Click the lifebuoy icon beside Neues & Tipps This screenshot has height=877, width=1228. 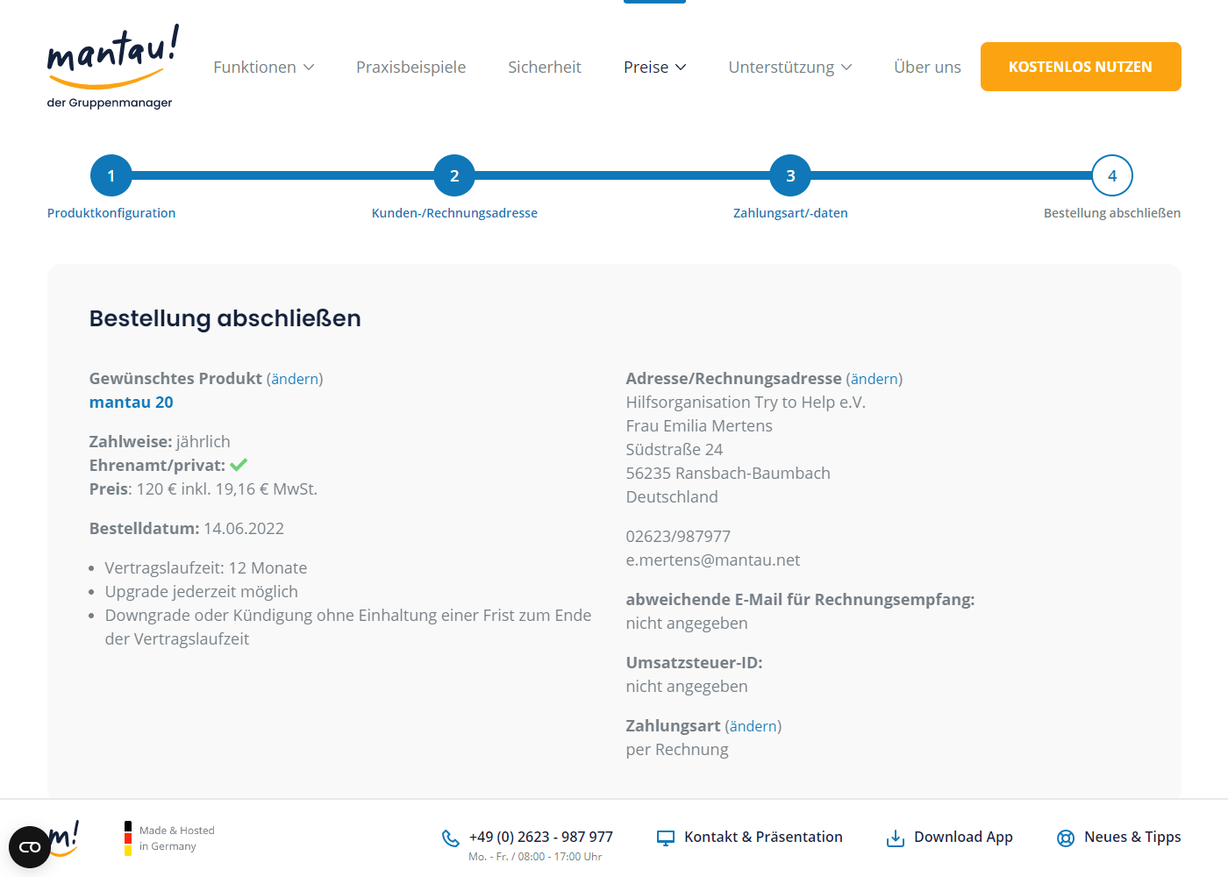(x=1066, y=838)
